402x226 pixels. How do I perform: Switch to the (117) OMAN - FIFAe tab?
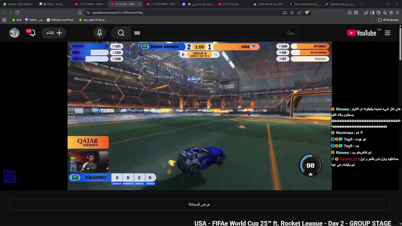pos(90,4)
